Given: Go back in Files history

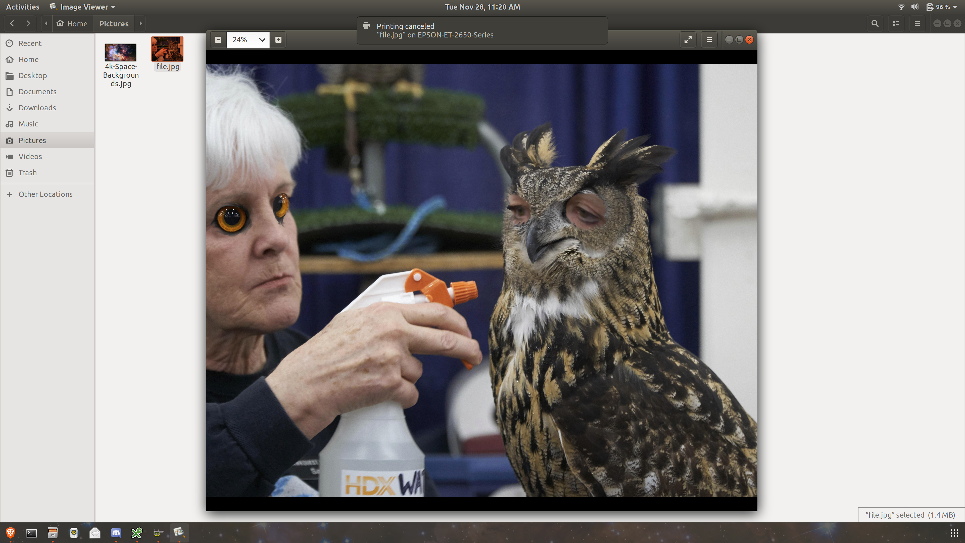Looking at the screenshot, I should 12,24.
